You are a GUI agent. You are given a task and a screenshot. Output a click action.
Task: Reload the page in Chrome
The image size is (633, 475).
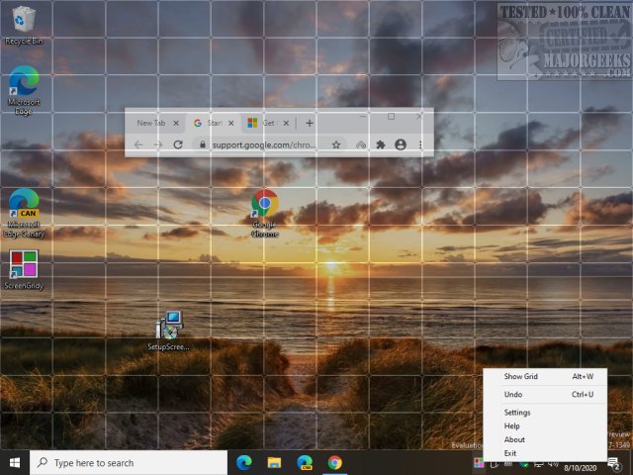pyautogui.click(x=178, y=144)
